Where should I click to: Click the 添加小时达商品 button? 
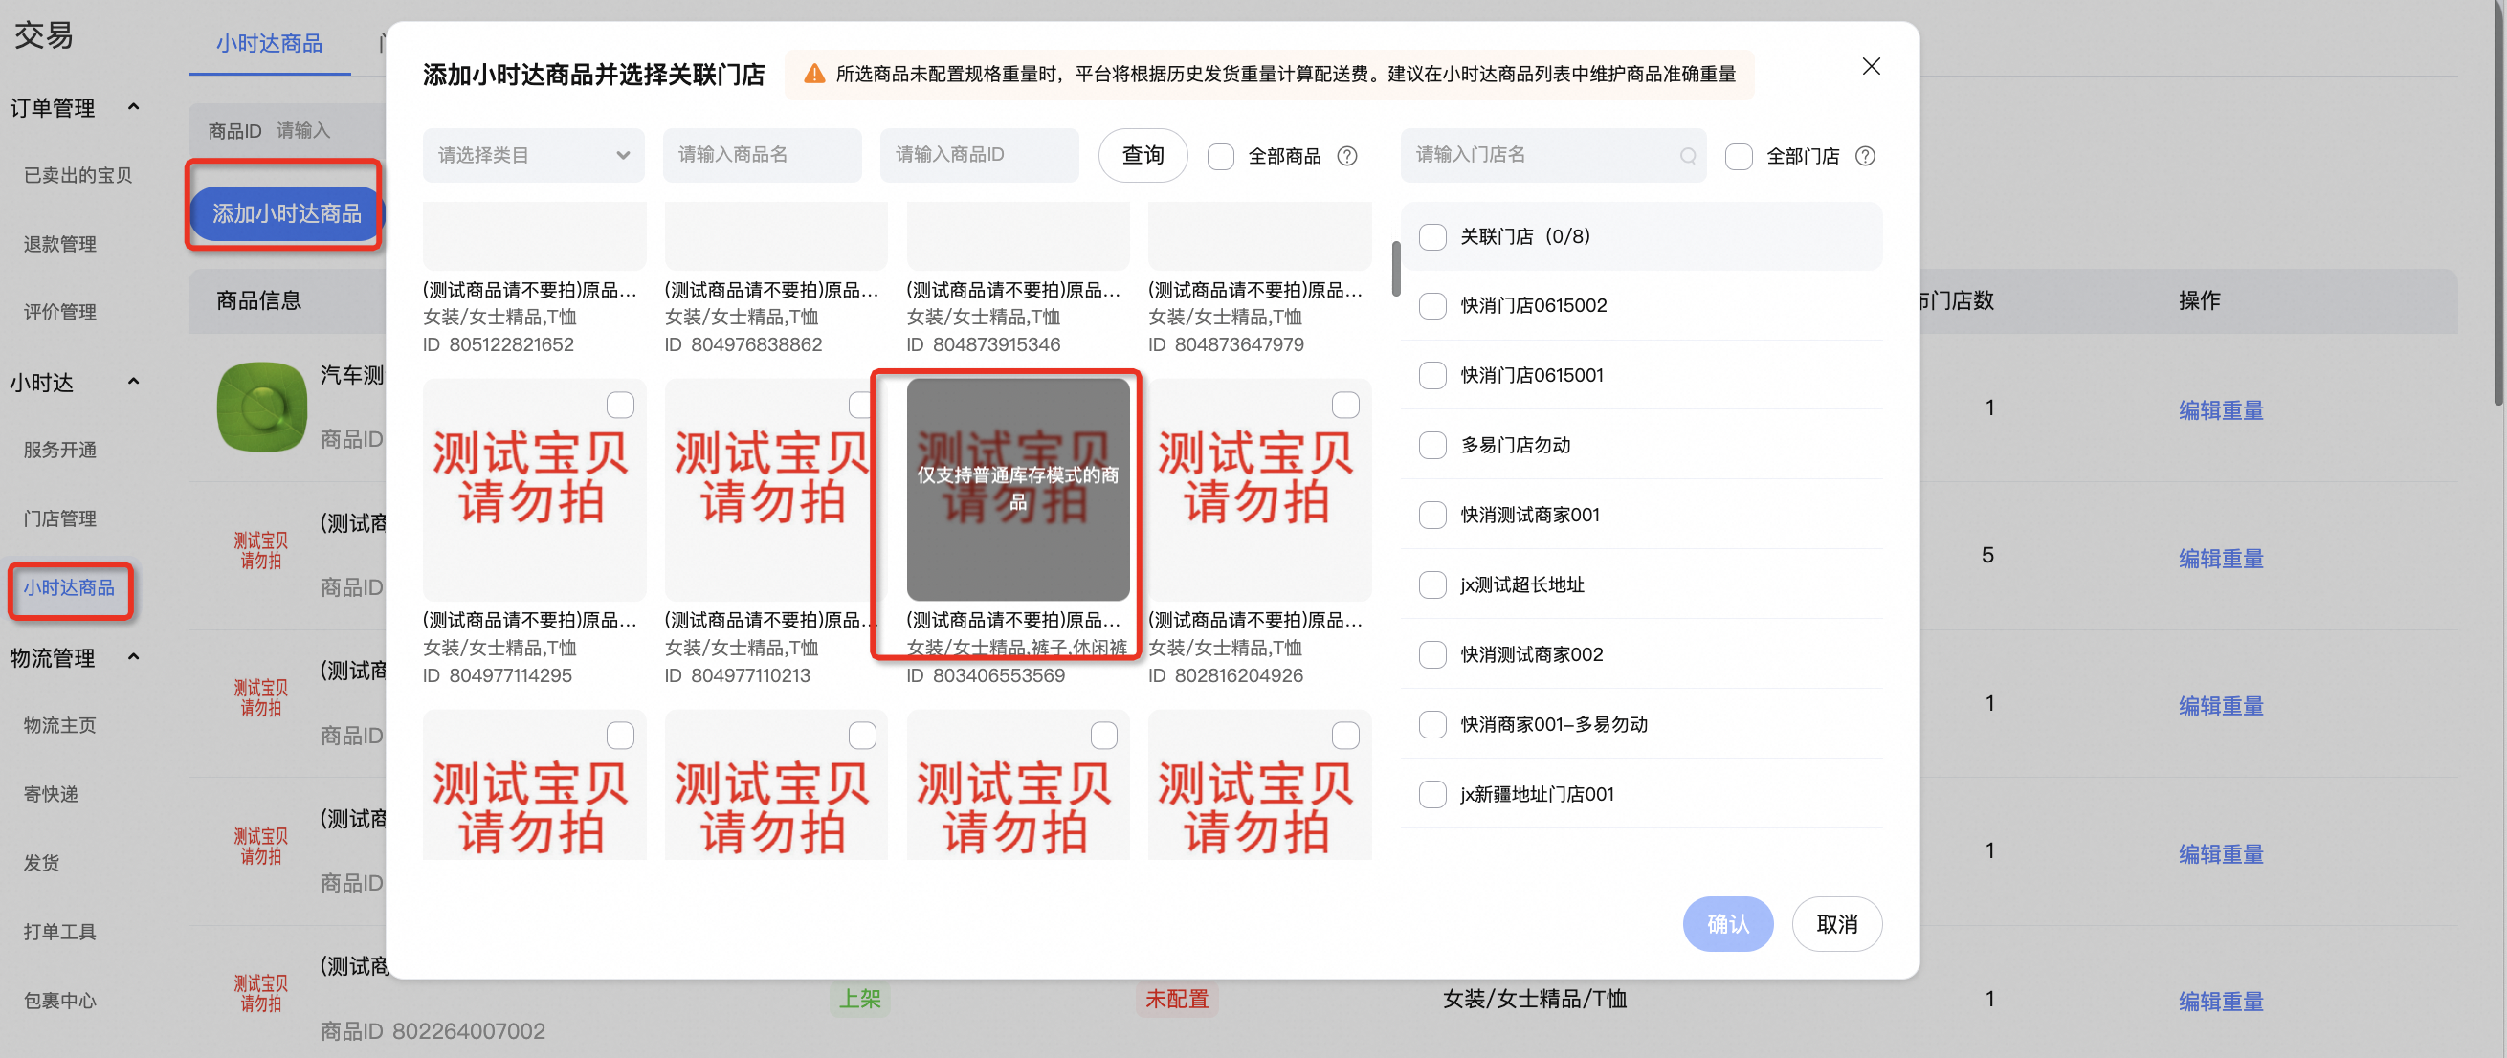(x=286, y=213)
